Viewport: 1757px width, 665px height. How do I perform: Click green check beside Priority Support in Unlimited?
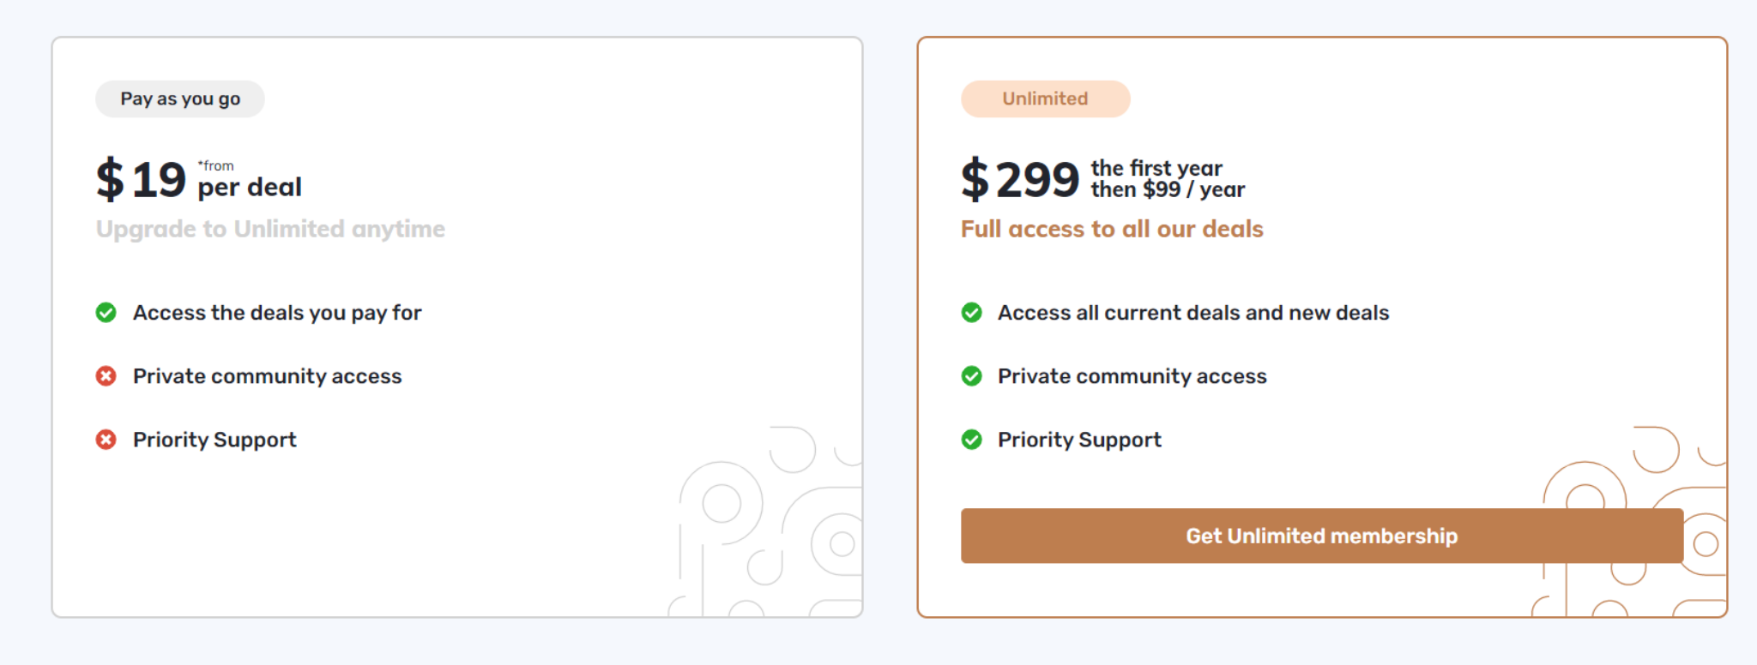972,440
